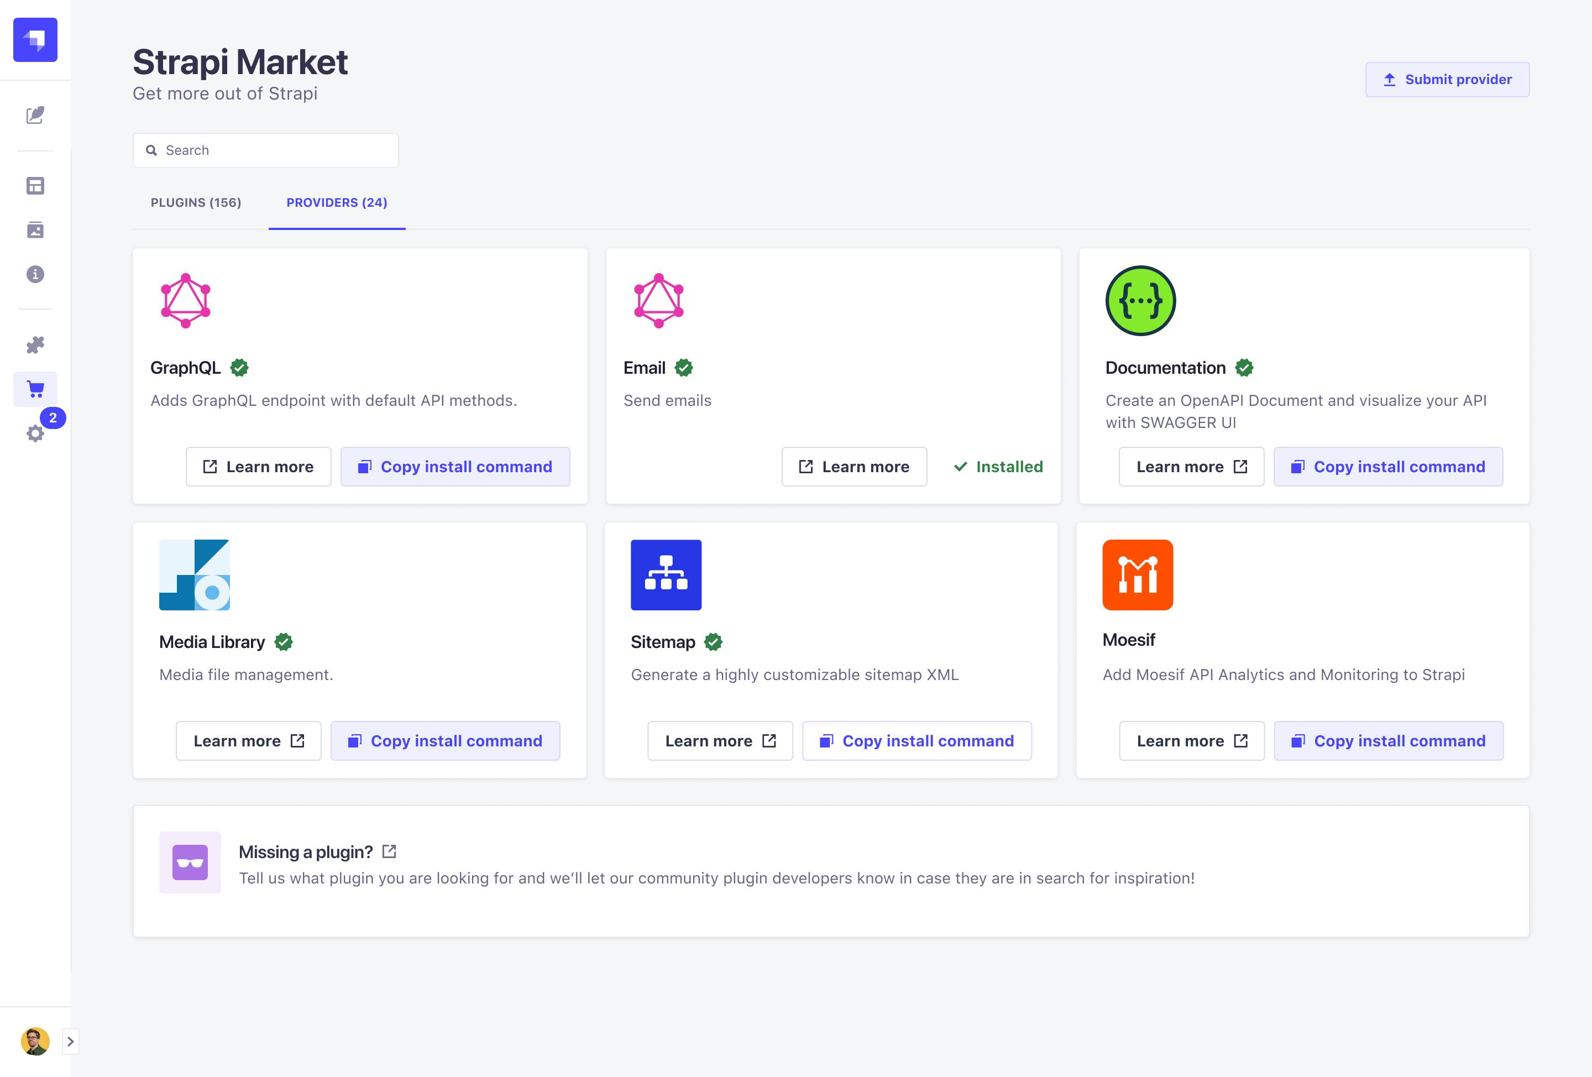The height and width of the screenshot is (1077, 1592).
Task: Copy install command for Sitemap
Action: [x=917, y=741]
